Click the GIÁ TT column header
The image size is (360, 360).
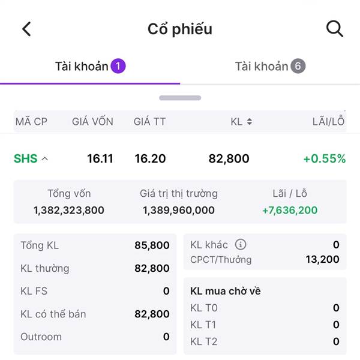point(149,121)
